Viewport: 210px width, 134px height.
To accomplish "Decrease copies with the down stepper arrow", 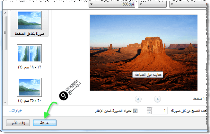I will tap(149, 112).
